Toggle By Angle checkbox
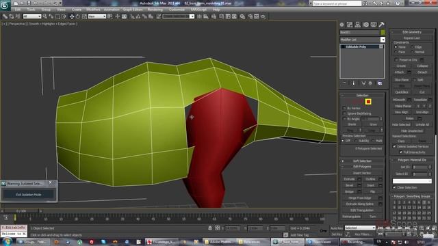This screenshot has width=438, height=246. (x=344, y=119)
